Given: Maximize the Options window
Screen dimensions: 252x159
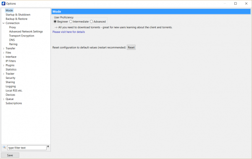Looking at the screenshot, I should point(236,3).
